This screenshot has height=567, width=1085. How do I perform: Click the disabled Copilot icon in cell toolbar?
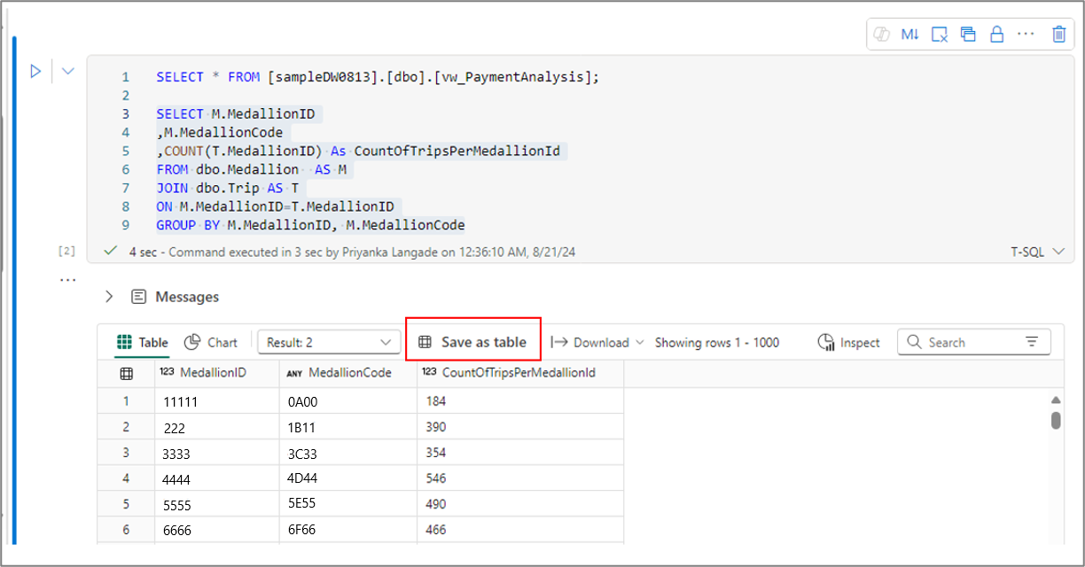point(881,35)
